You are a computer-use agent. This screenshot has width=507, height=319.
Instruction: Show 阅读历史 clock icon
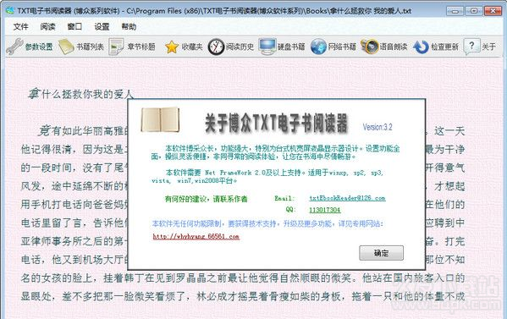[x=216, y=47]
